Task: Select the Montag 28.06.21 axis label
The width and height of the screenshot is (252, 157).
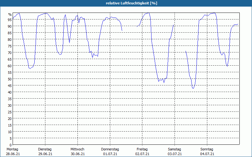Action: pos(13,152)
